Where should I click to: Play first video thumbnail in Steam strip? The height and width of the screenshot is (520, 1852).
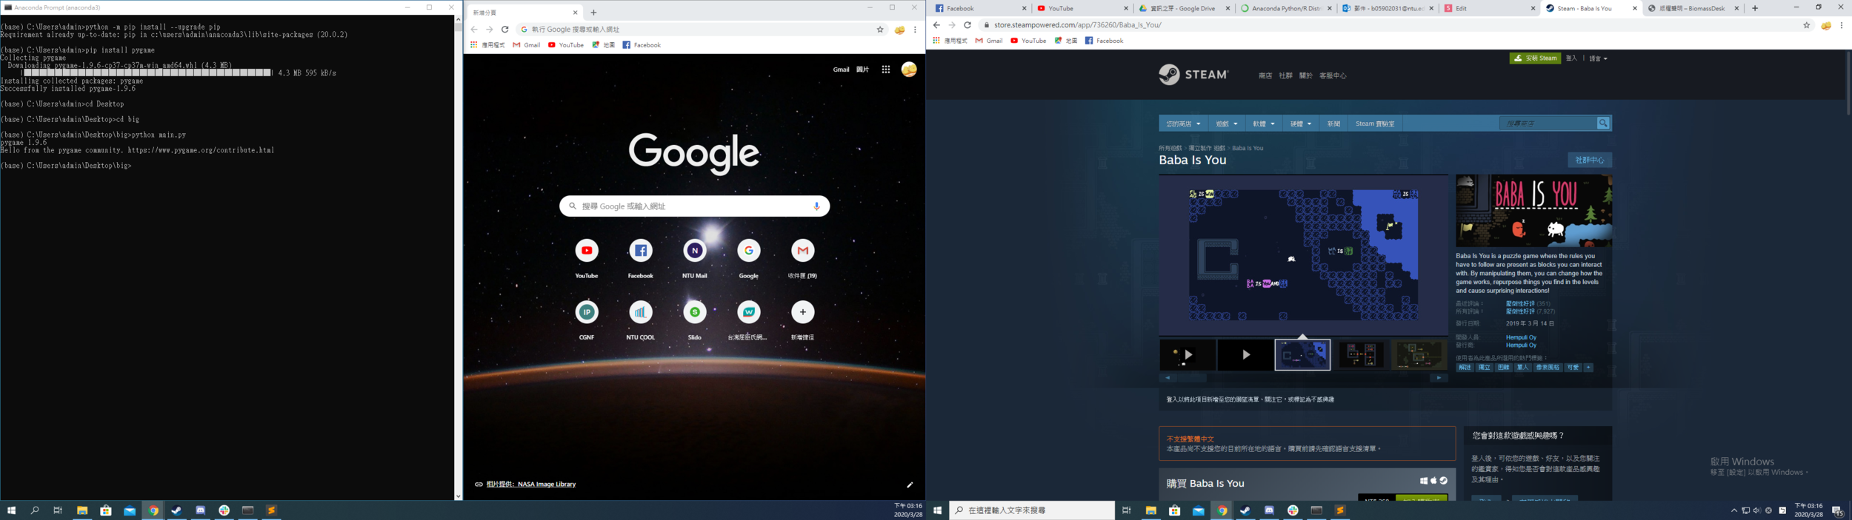[1188, 355]
